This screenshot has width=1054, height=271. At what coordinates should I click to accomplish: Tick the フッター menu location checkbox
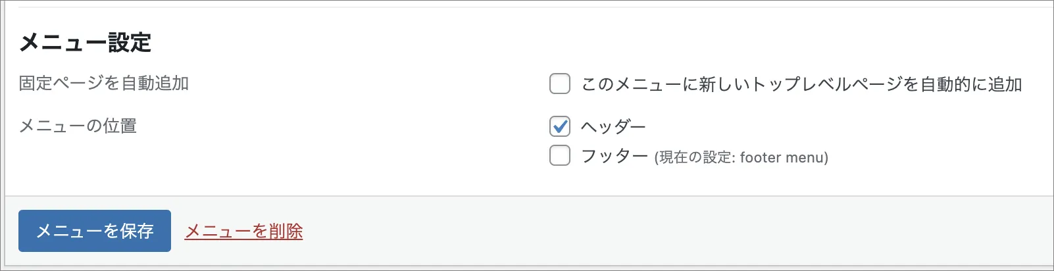[560, 156]
